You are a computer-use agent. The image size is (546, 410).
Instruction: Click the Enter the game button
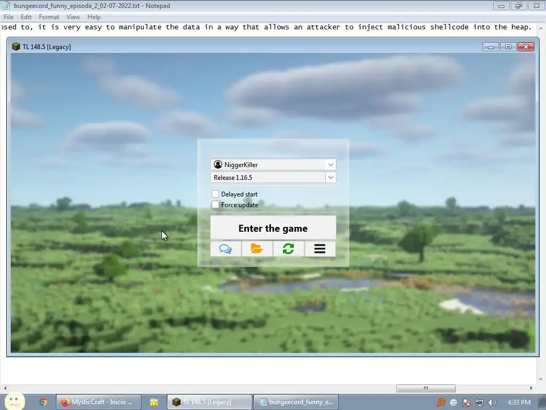click(x=273, y=228)
